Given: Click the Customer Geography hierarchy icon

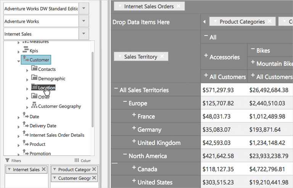Looking at the screenshot, I should (x=34, y=106).
